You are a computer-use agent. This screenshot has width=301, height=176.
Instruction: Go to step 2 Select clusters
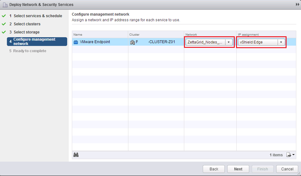pyautogui.click(x=25, y=24)
